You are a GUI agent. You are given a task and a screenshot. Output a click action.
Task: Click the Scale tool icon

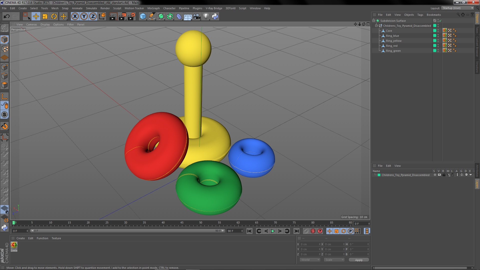click(45, 16)
